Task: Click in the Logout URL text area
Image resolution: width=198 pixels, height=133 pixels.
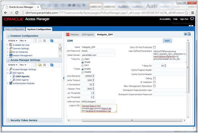Action: pos(99,108)
